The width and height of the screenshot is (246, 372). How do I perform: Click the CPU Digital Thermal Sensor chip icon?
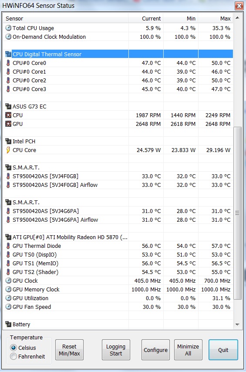(8, 54)
